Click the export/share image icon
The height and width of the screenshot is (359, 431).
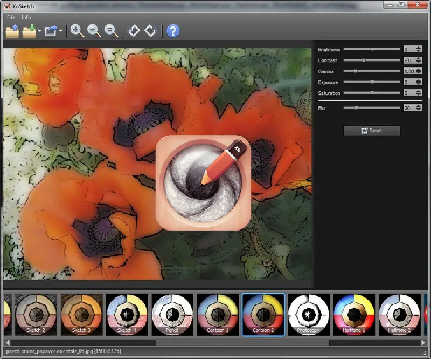[51, 31]
